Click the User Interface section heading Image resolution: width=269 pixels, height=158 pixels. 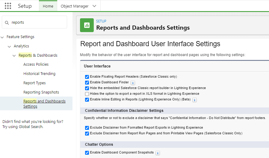pos(97,66)
